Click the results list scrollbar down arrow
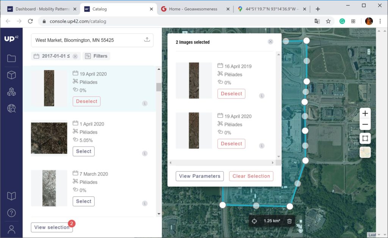This screenshot has width=388, height=238. (159, 214)
